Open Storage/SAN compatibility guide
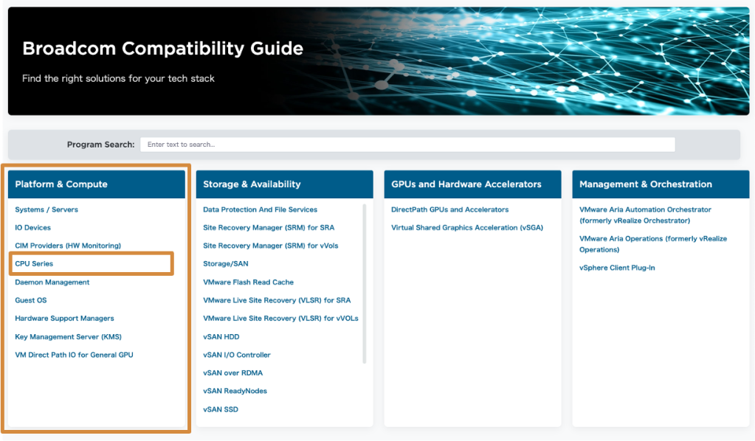 (226, 263)
